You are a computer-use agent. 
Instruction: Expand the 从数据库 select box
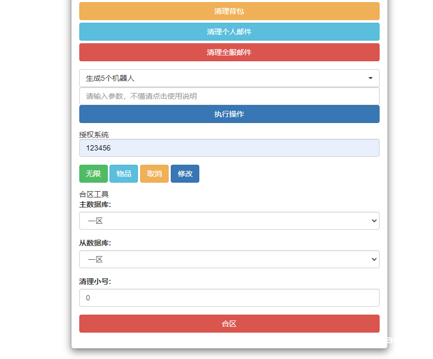coord(222,259)
